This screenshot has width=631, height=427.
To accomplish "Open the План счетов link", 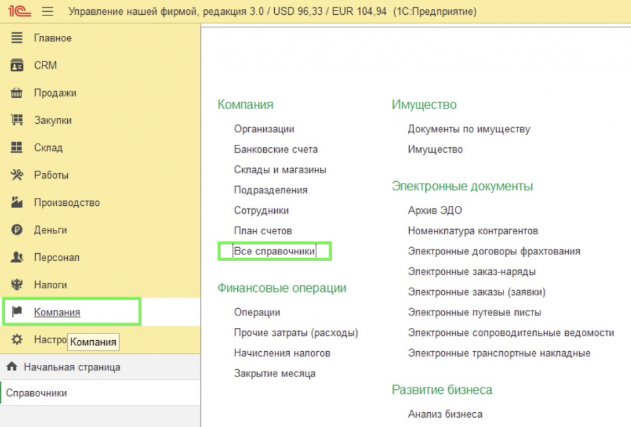I will (263, 230).
